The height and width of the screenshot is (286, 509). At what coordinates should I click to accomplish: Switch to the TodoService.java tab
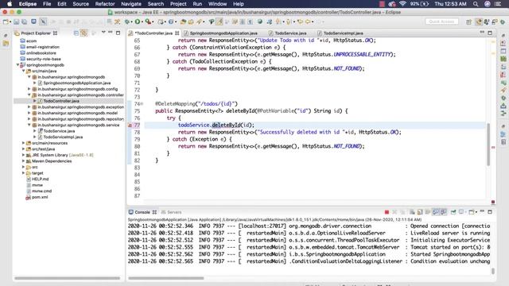click(x=290, y=33)
